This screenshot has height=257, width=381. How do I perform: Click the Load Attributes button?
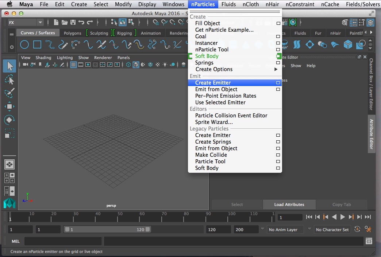tap(289, 205)
